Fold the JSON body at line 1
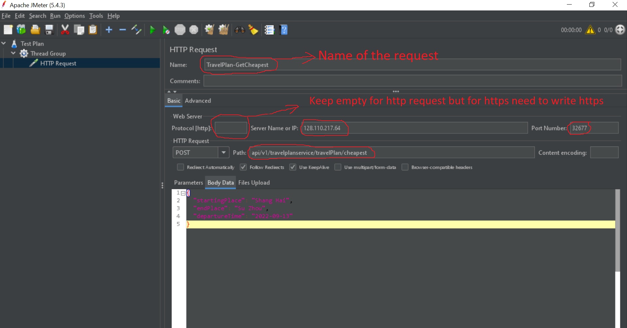The image size is (627, 328). point(183,193)
